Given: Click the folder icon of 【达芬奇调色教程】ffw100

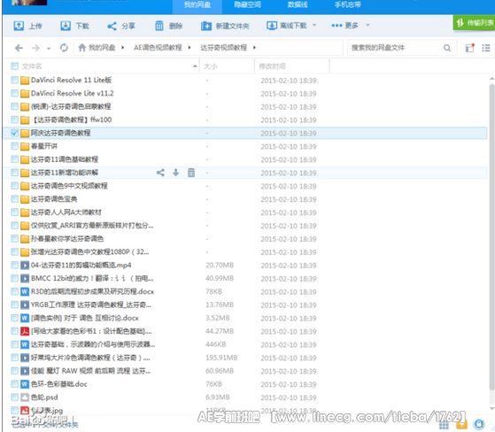Looking at the screenshot, I should click(x=25, y=120).
